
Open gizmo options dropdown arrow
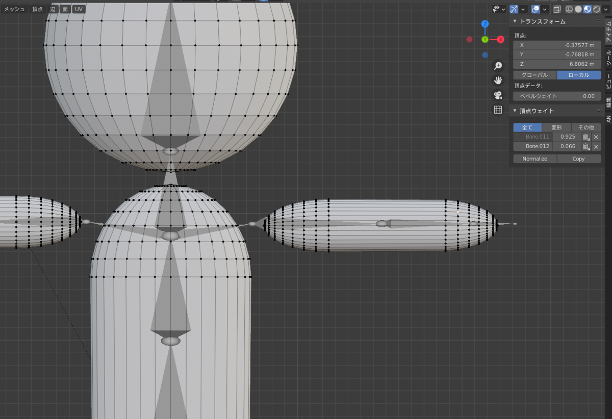tap(523, 9)
